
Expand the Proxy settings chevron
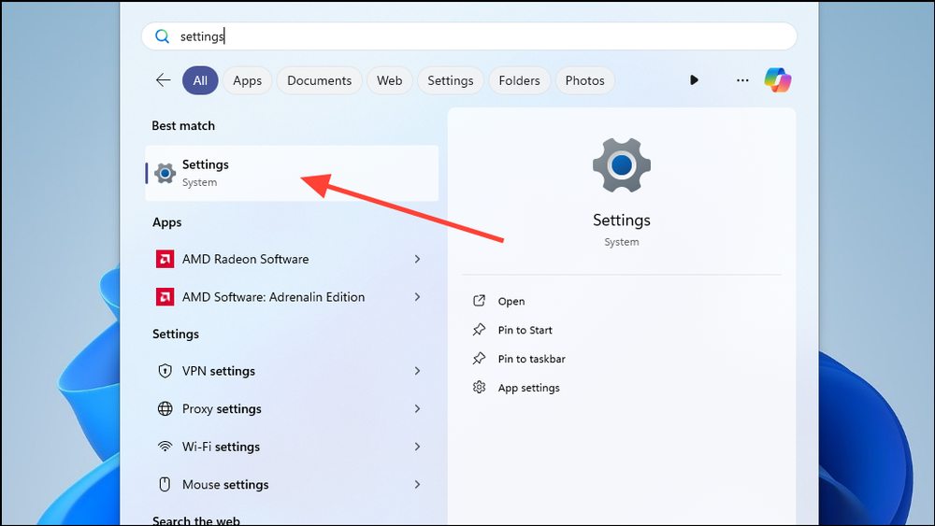tap(417, 408)
